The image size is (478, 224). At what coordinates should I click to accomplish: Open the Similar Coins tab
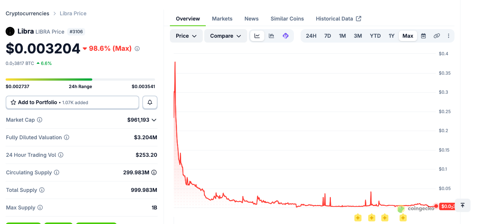pos(287,19)
